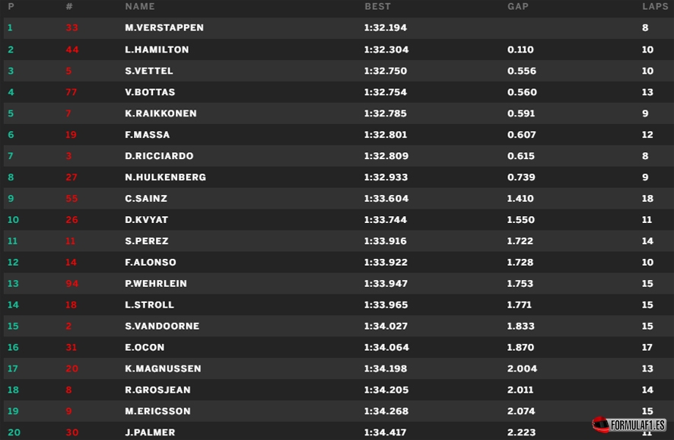Click N.HULKENBERG gap value 0.739

point(521,177)
